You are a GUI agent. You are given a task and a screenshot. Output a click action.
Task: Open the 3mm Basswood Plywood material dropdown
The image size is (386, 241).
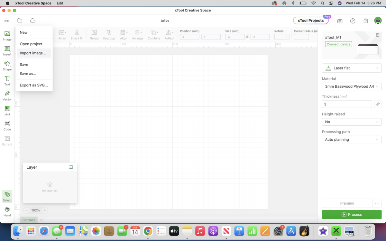click(352, 86)
